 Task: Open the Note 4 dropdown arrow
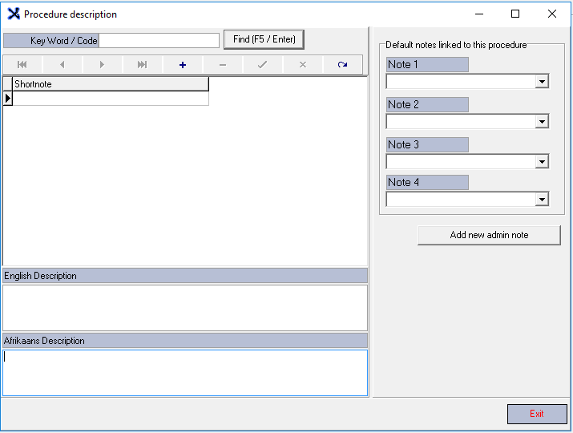tap(542, 200)
